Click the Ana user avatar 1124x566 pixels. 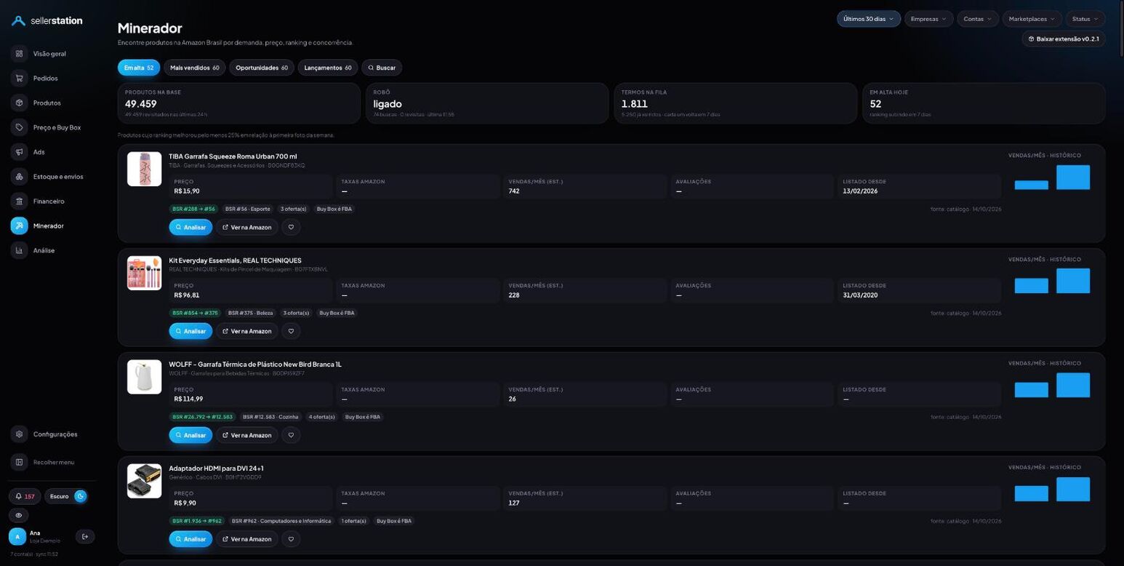tap(17, 537)
